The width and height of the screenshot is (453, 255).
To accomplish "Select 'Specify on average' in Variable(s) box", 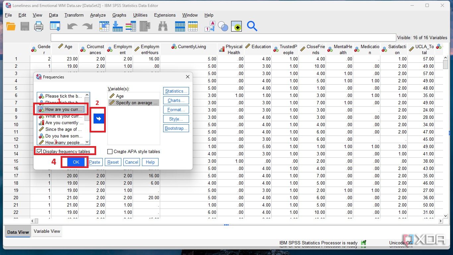I will 134,103.
